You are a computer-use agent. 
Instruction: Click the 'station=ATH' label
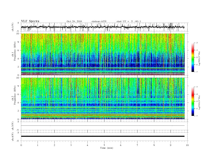(99, 21)
